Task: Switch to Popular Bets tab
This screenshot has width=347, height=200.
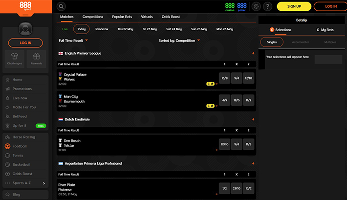Action: pyautogui.click(x=122, y=17)
